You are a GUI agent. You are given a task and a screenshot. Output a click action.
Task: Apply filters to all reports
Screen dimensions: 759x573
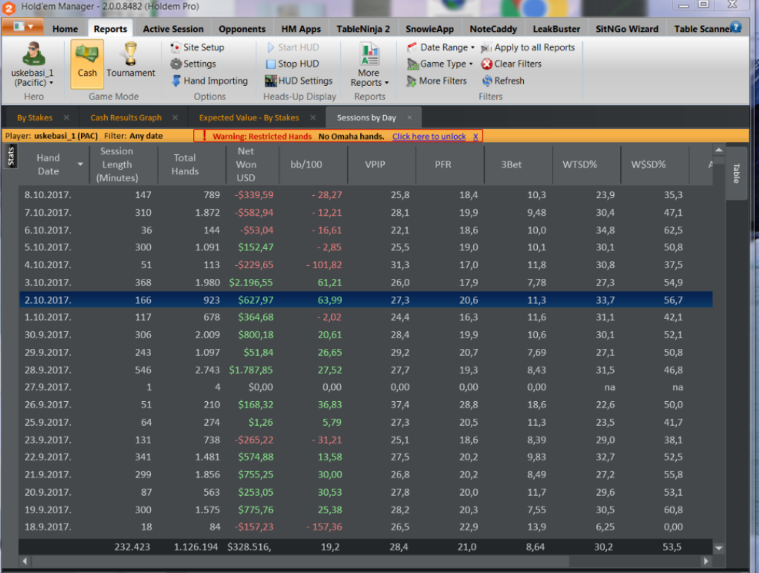[528, 47]
